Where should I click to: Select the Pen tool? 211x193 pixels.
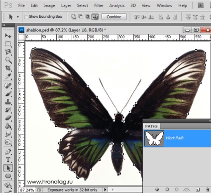tap(8, 152)
